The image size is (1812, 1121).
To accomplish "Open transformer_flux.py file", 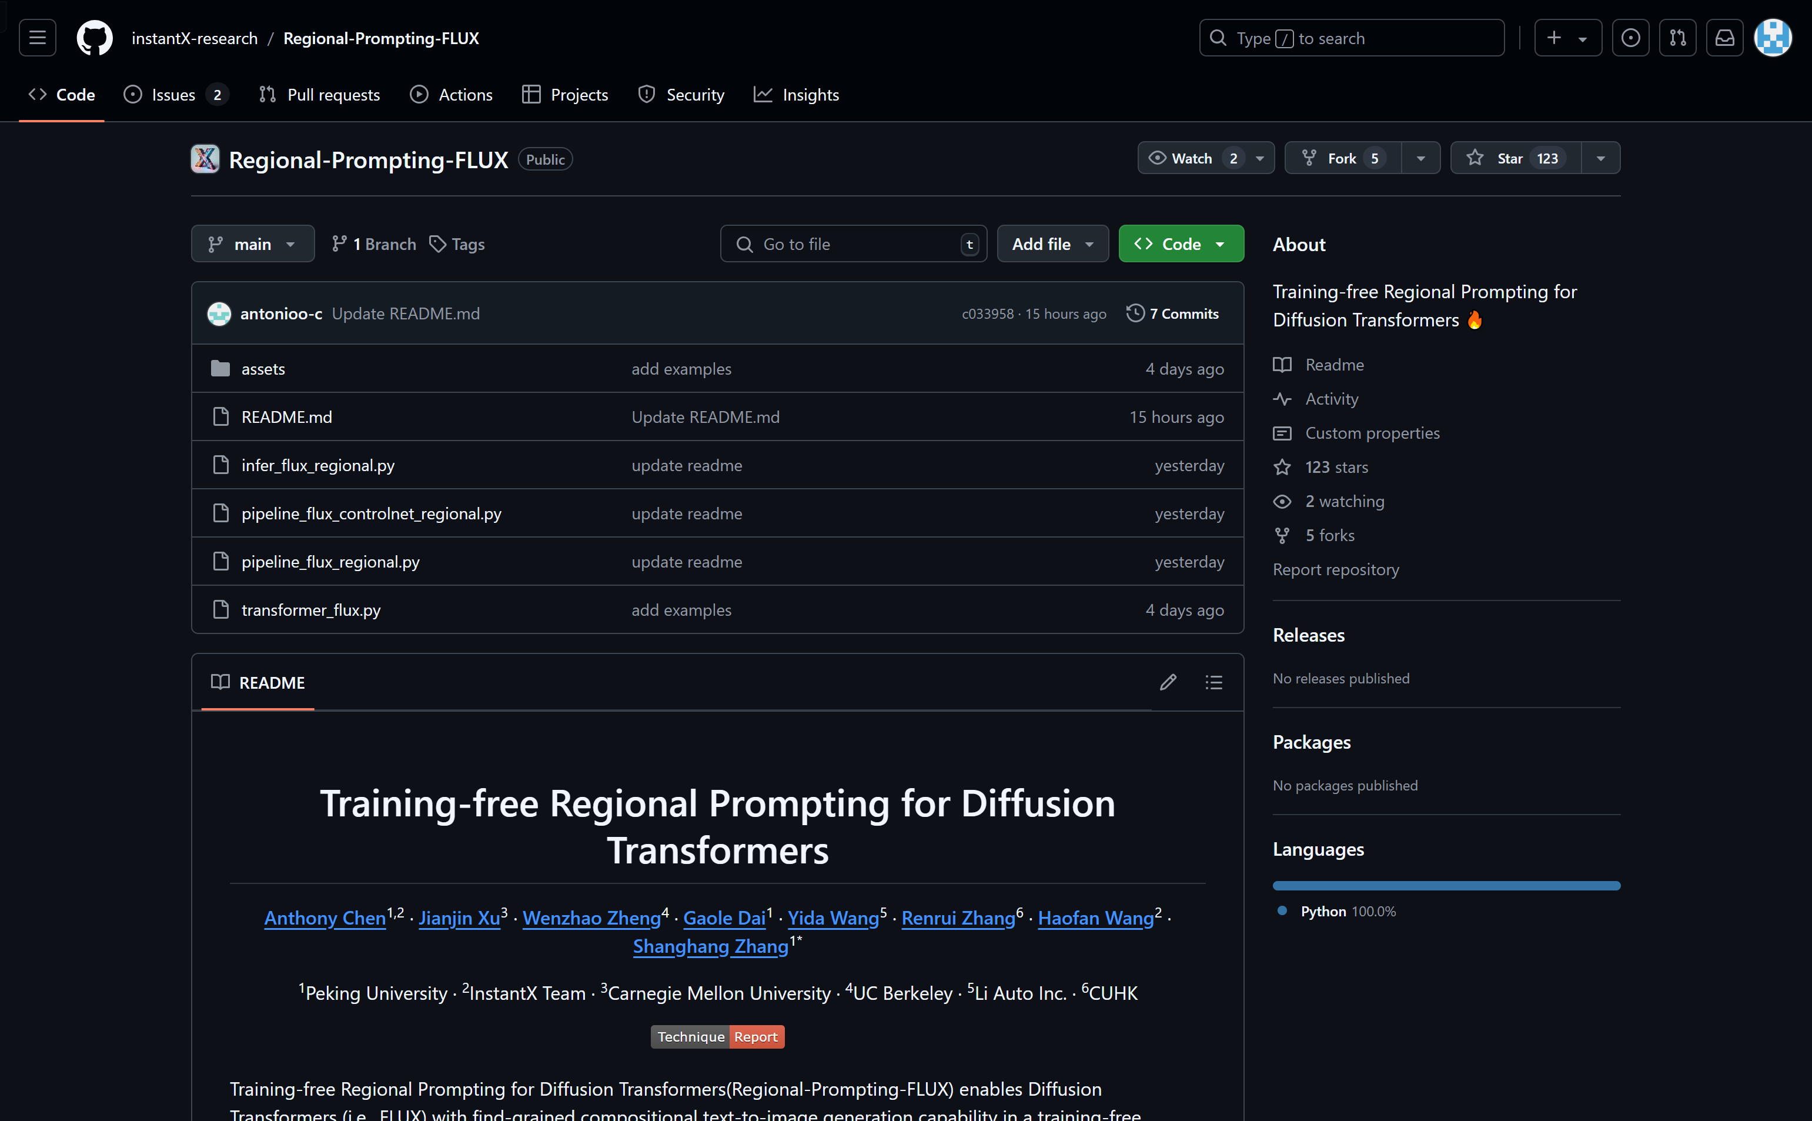I will click(311, 609).
